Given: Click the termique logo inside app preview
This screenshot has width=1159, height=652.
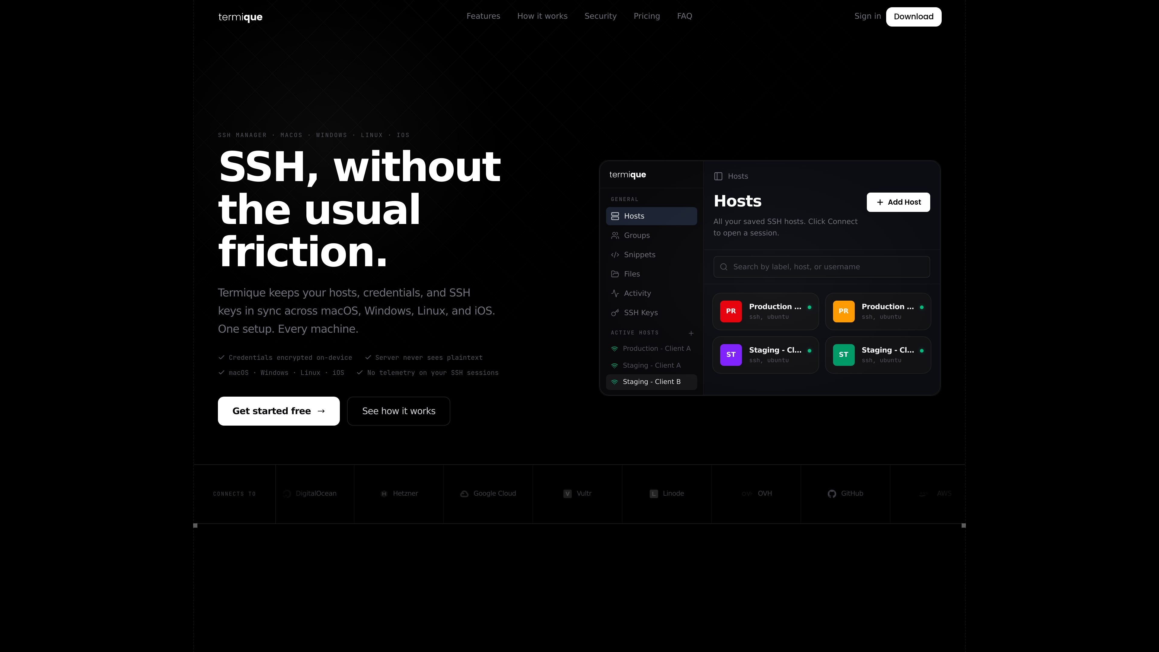Looking at the screenshot, I should point(627,174).
